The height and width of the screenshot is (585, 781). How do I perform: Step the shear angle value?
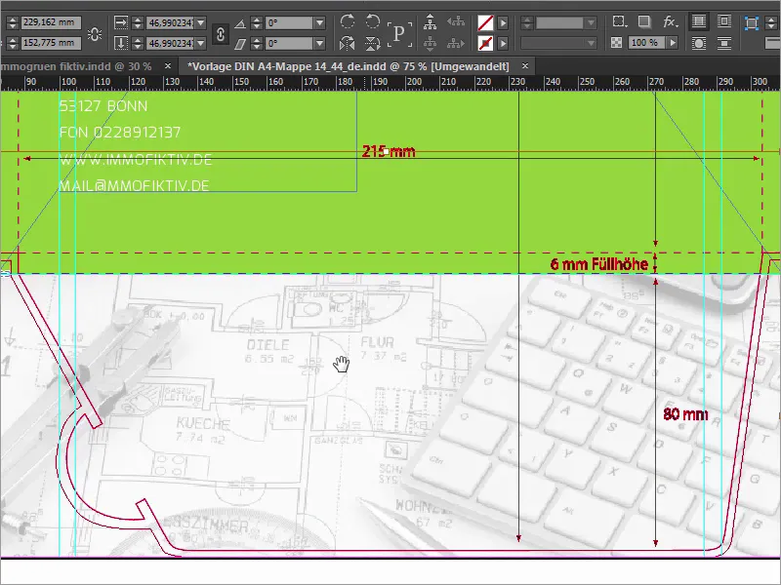tap(257, 44)
